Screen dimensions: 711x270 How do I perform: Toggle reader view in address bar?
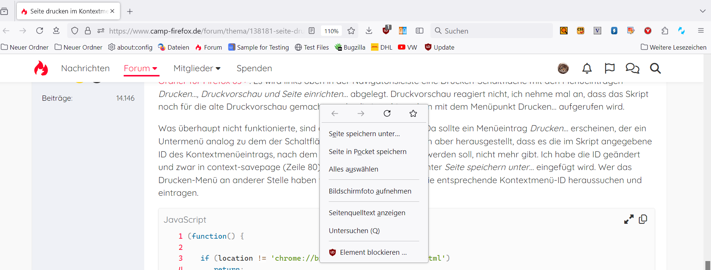pyautogui.click(x=312, y=31)
